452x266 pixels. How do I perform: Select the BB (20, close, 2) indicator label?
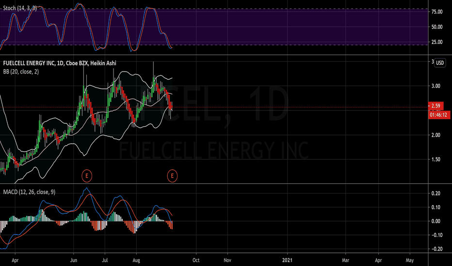(21, 72)
